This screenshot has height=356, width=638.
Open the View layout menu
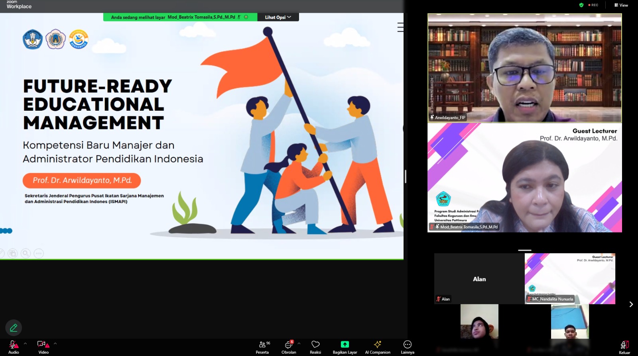621,5
